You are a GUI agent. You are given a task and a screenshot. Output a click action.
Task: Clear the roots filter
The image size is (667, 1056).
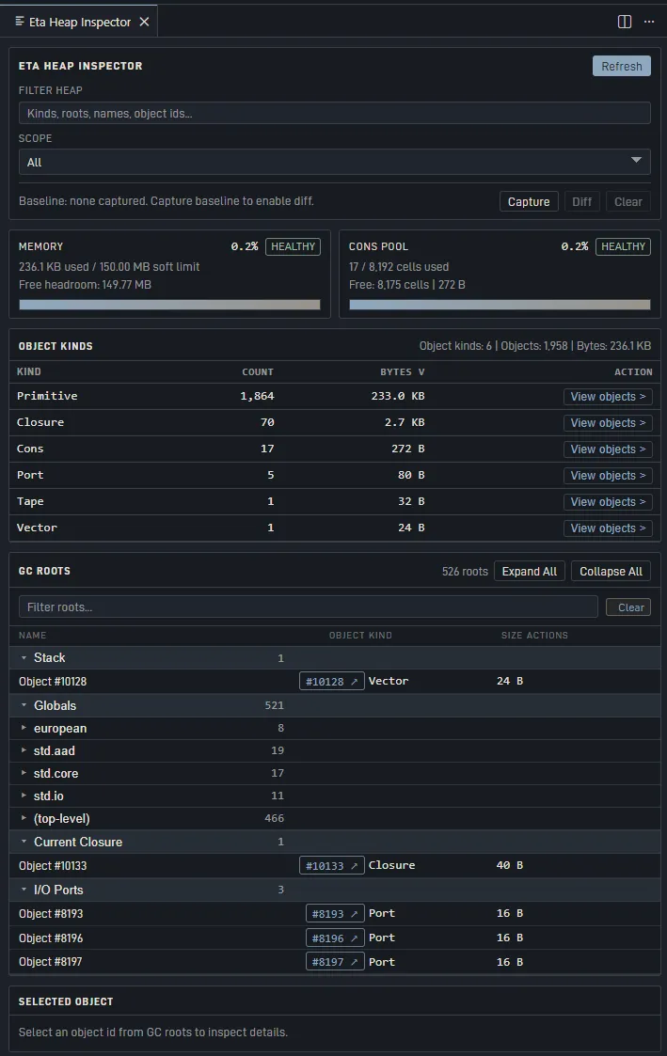pyautogui.click(x=627, y=607)
